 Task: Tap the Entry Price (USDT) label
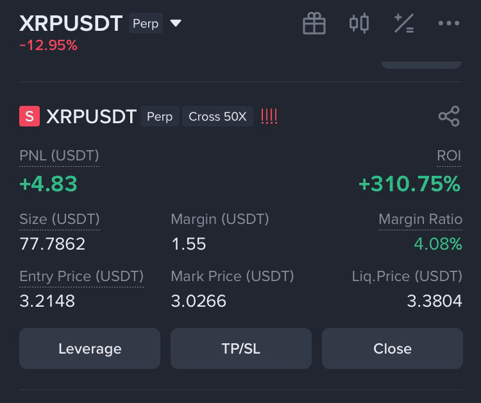tap(81, 276)
